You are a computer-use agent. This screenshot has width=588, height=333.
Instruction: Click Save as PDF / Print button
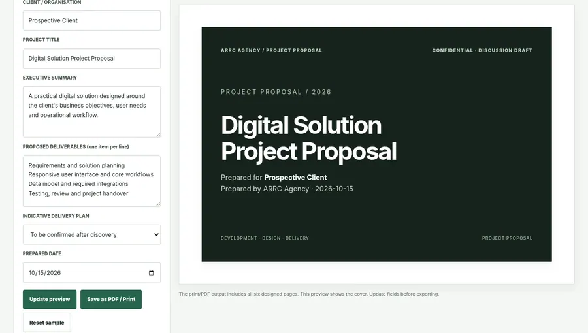111,299
